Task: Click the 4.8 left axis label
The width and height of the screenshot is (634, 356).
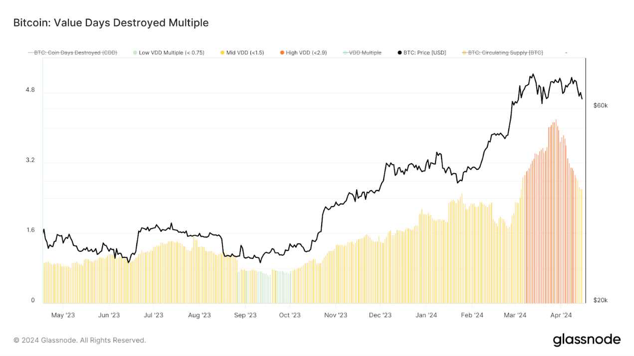Action: click(30, 90)
